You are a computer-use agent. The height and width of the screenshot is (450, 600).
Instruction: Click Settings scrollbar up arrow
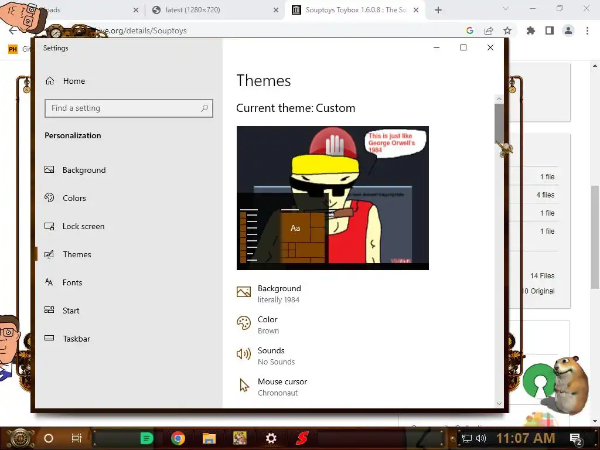(x=499, y=98)
